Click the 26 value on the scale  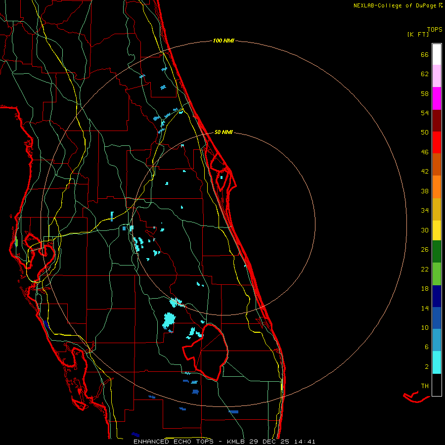point(425,250)
